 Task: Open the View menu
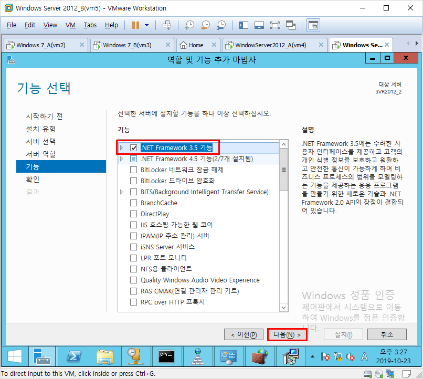click(50, 25)
